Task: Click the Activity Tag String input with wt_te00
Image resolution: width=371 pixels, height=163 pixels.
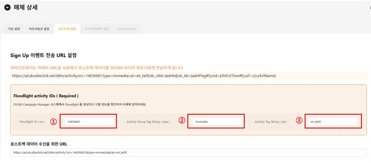Action: tap(332, 122)
